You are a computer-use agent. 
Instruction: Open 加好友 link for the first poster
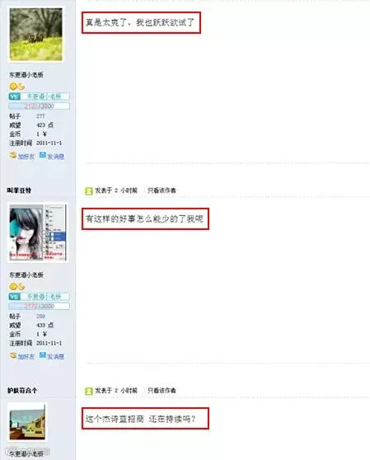26,157
